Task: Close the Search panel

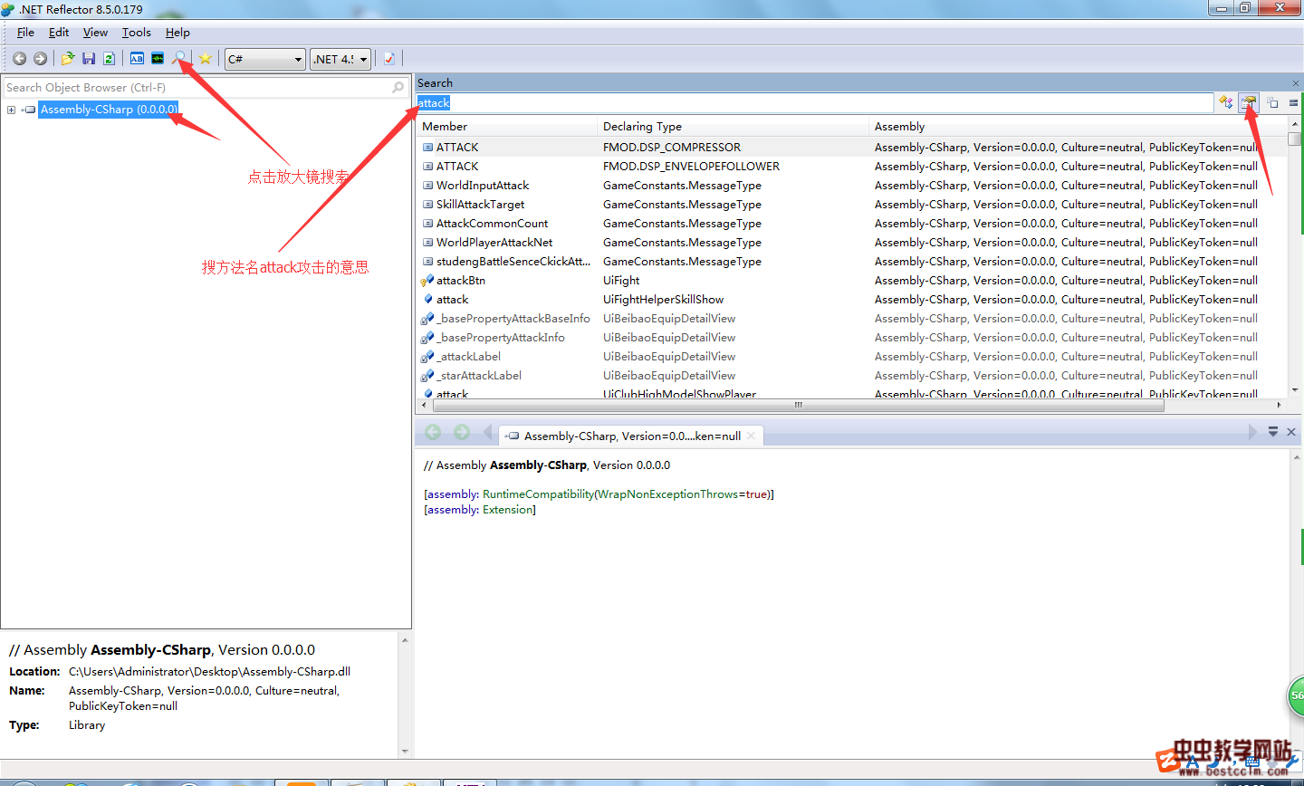Action: pos(1296,83)
